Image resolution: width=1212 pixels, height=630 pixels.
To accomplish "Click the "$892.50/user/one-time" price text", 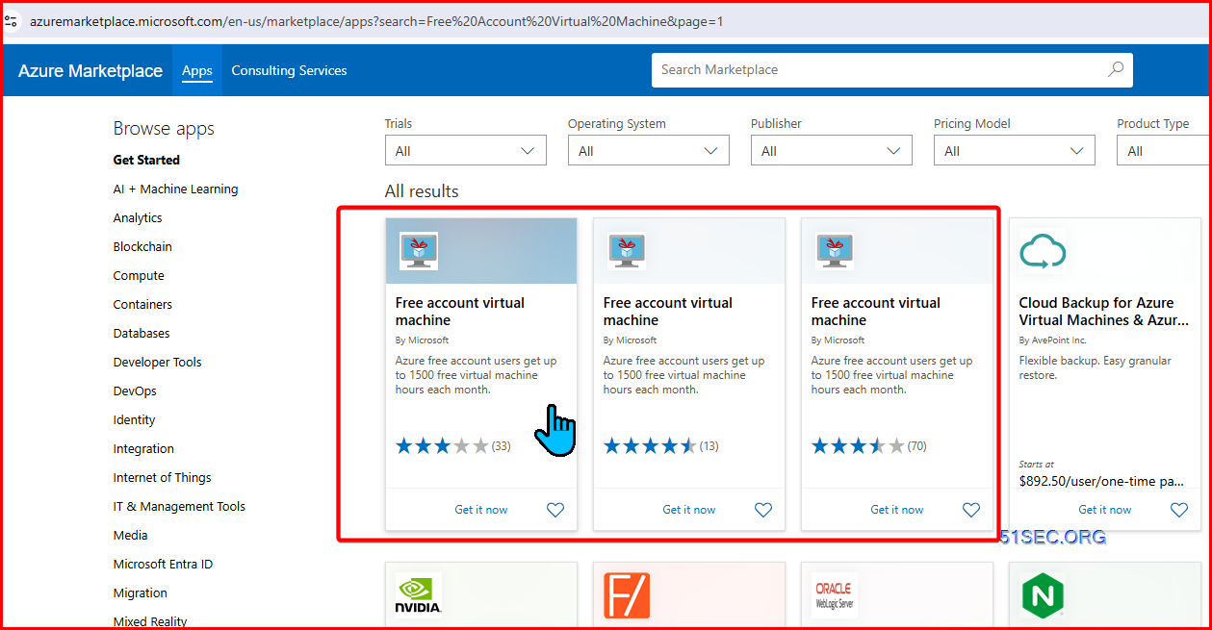I will (1101, 480).
